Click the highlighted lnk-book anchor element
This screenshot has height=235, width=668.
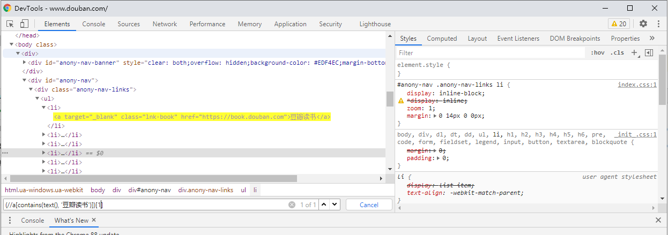(192, 117)
